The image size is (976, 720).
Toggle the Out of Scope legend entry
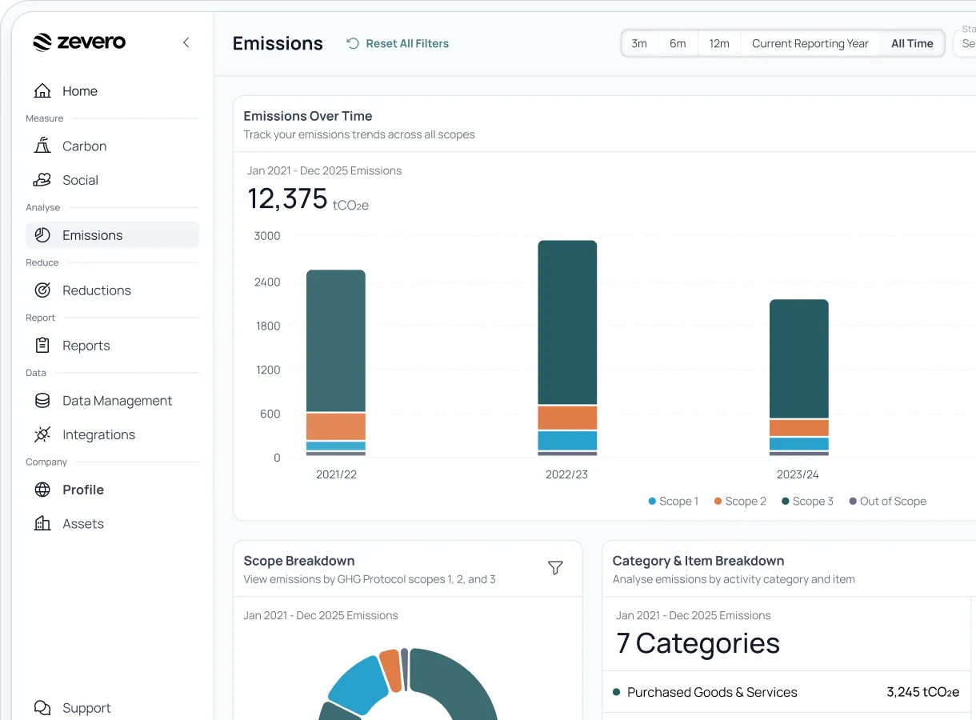(887, 502)
